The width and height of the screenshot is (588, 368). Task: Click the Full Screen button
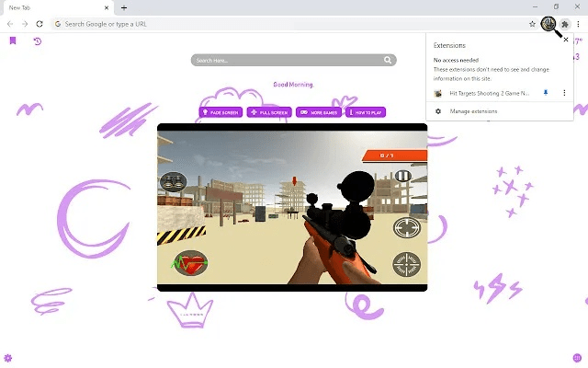coord(269,112)
